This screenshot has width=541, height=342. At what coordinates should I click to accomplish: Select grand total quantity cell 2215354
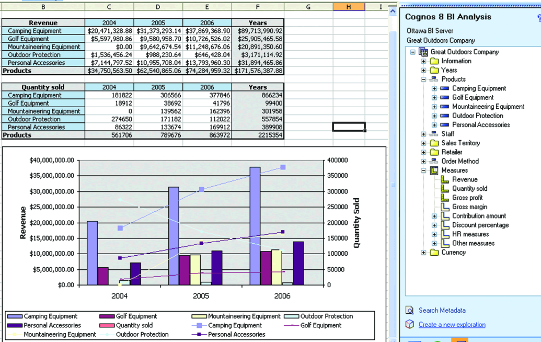258,135
